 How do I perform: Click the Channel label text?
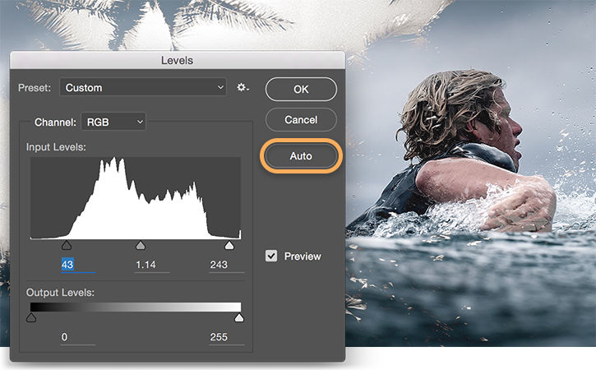coord(55,123)
